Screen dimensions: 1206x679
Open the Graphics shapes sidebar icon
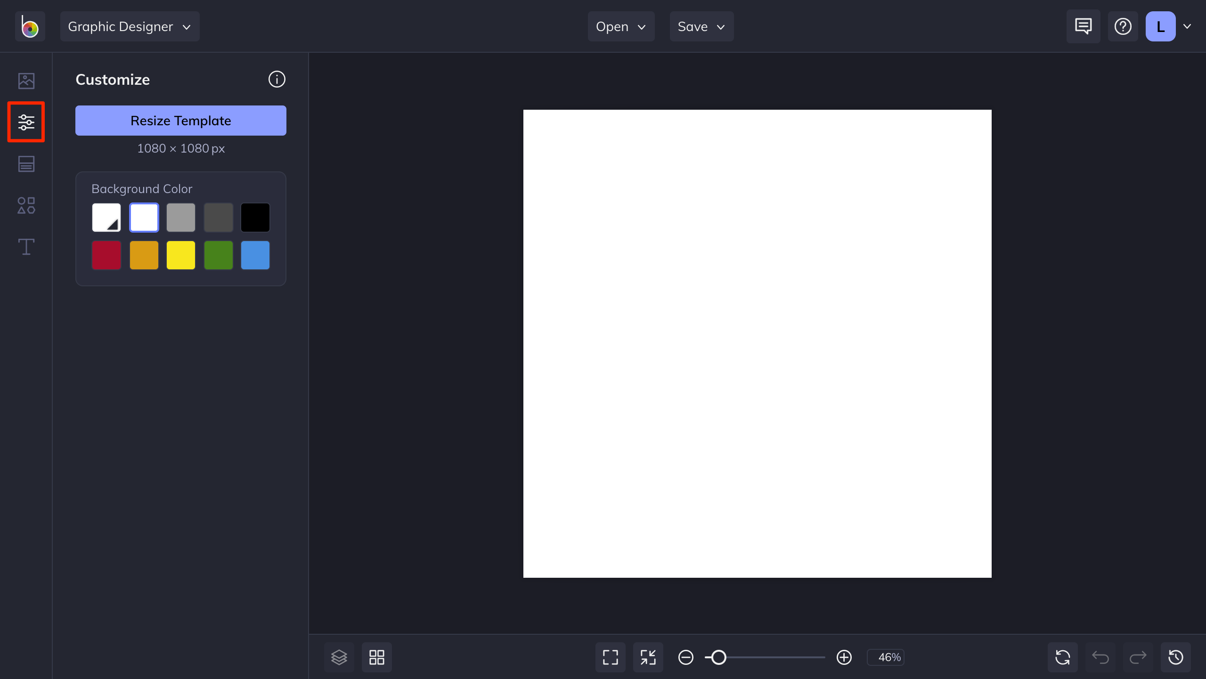[26, 205]
